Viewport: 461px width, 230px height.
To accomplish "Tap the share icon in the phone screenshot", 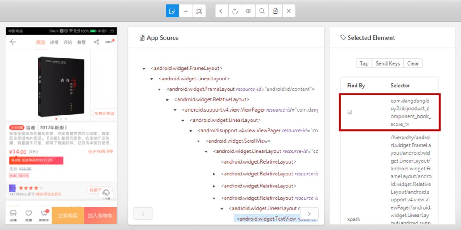I will tap(96, 42).
